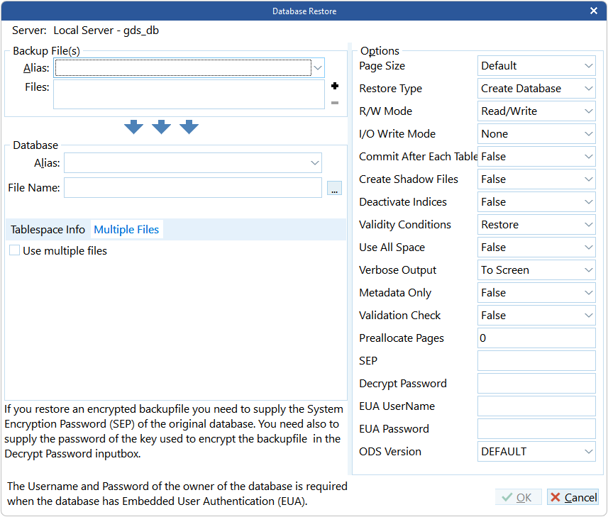Switch to the Tablespace Info tab
Image resolution: width=608 pixels, height=517 pixels.
click(x=47, y=229)
